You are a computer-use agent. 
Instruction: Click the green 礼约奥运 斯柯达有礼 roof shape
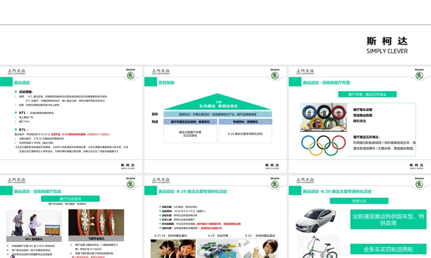point(218,102)
